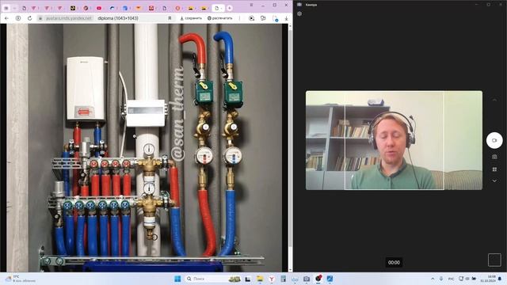Open screenshot tool icon in browser toolbar

[x=251, y=18]
